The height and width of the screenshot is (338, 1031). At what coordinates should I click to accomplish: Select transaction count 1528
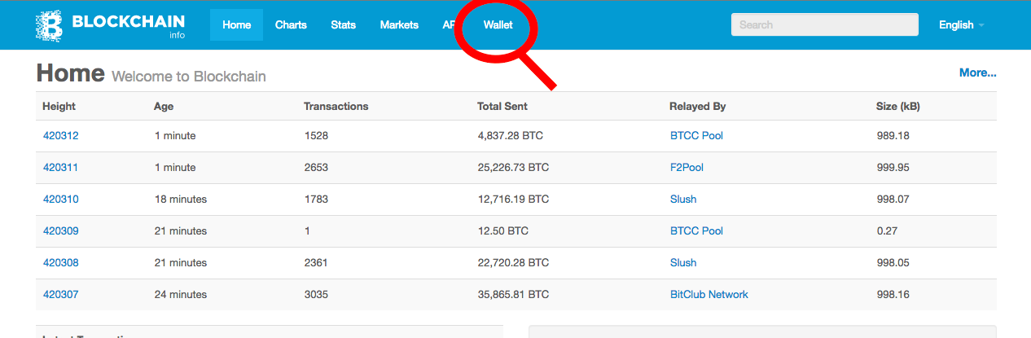pos(316,135)
